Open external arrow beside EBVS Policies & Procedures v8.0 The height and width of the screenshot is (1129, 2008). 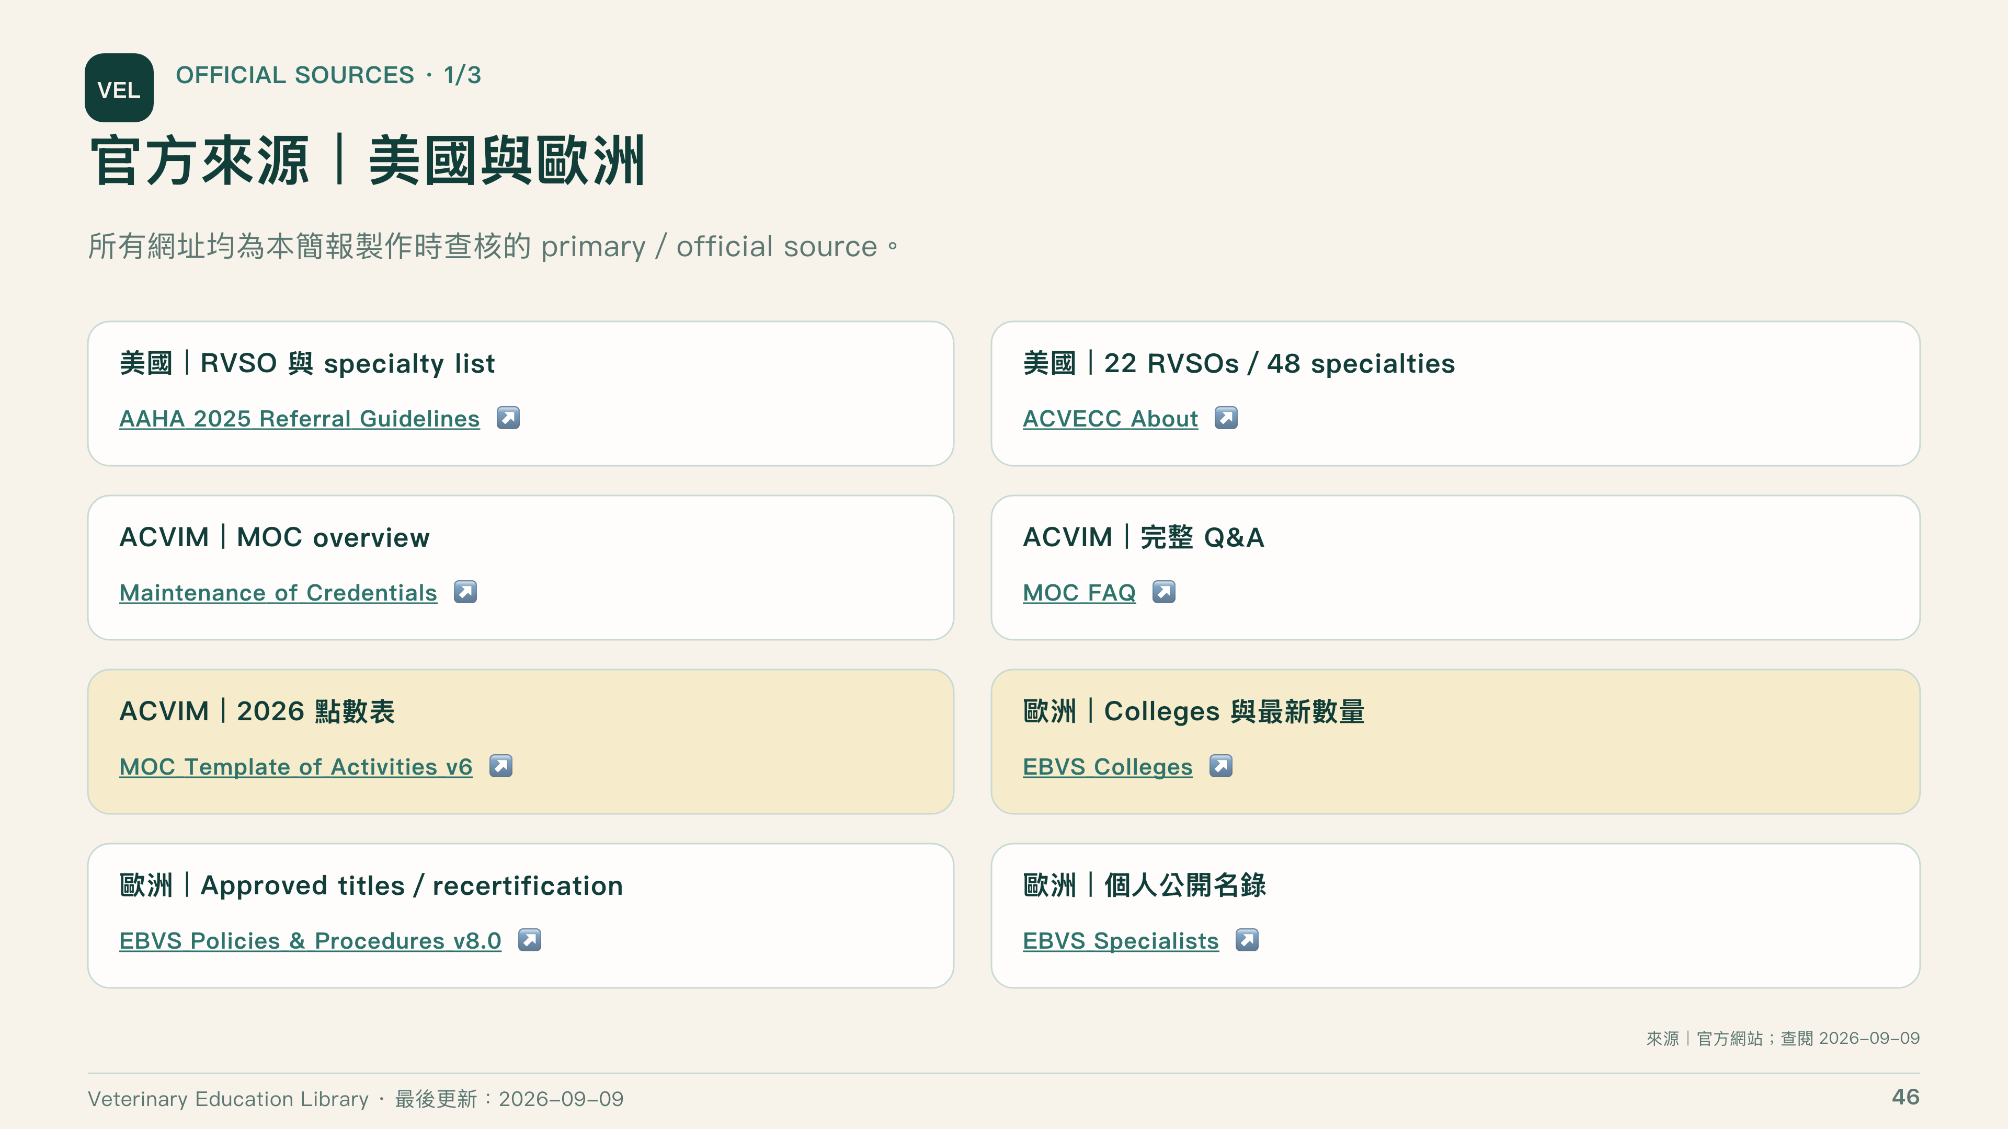click(x=529, y=940)
